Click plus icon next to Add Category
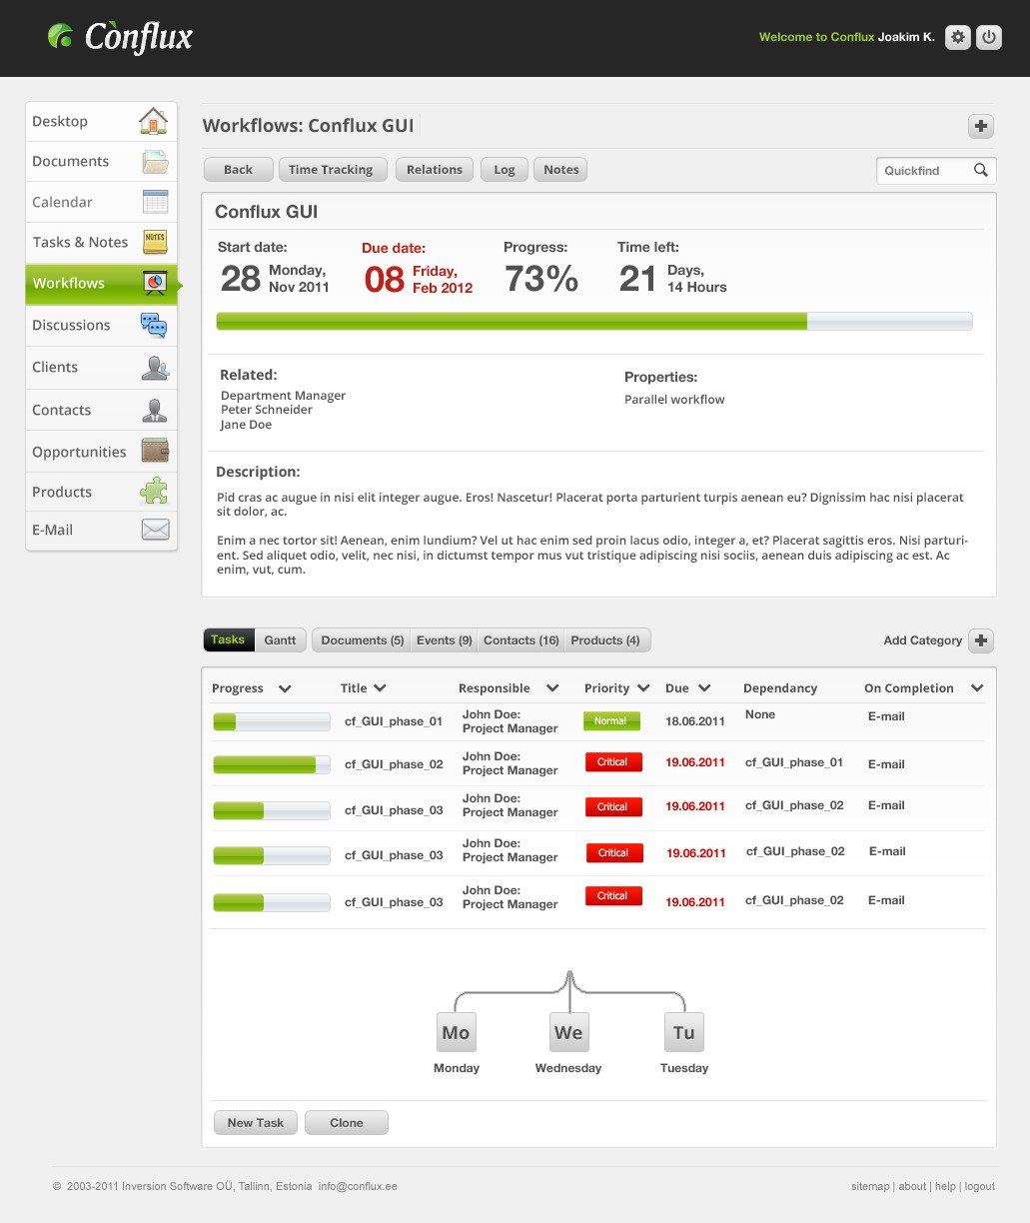Viewport: 1030px width, 1223px height. [981, 640]
